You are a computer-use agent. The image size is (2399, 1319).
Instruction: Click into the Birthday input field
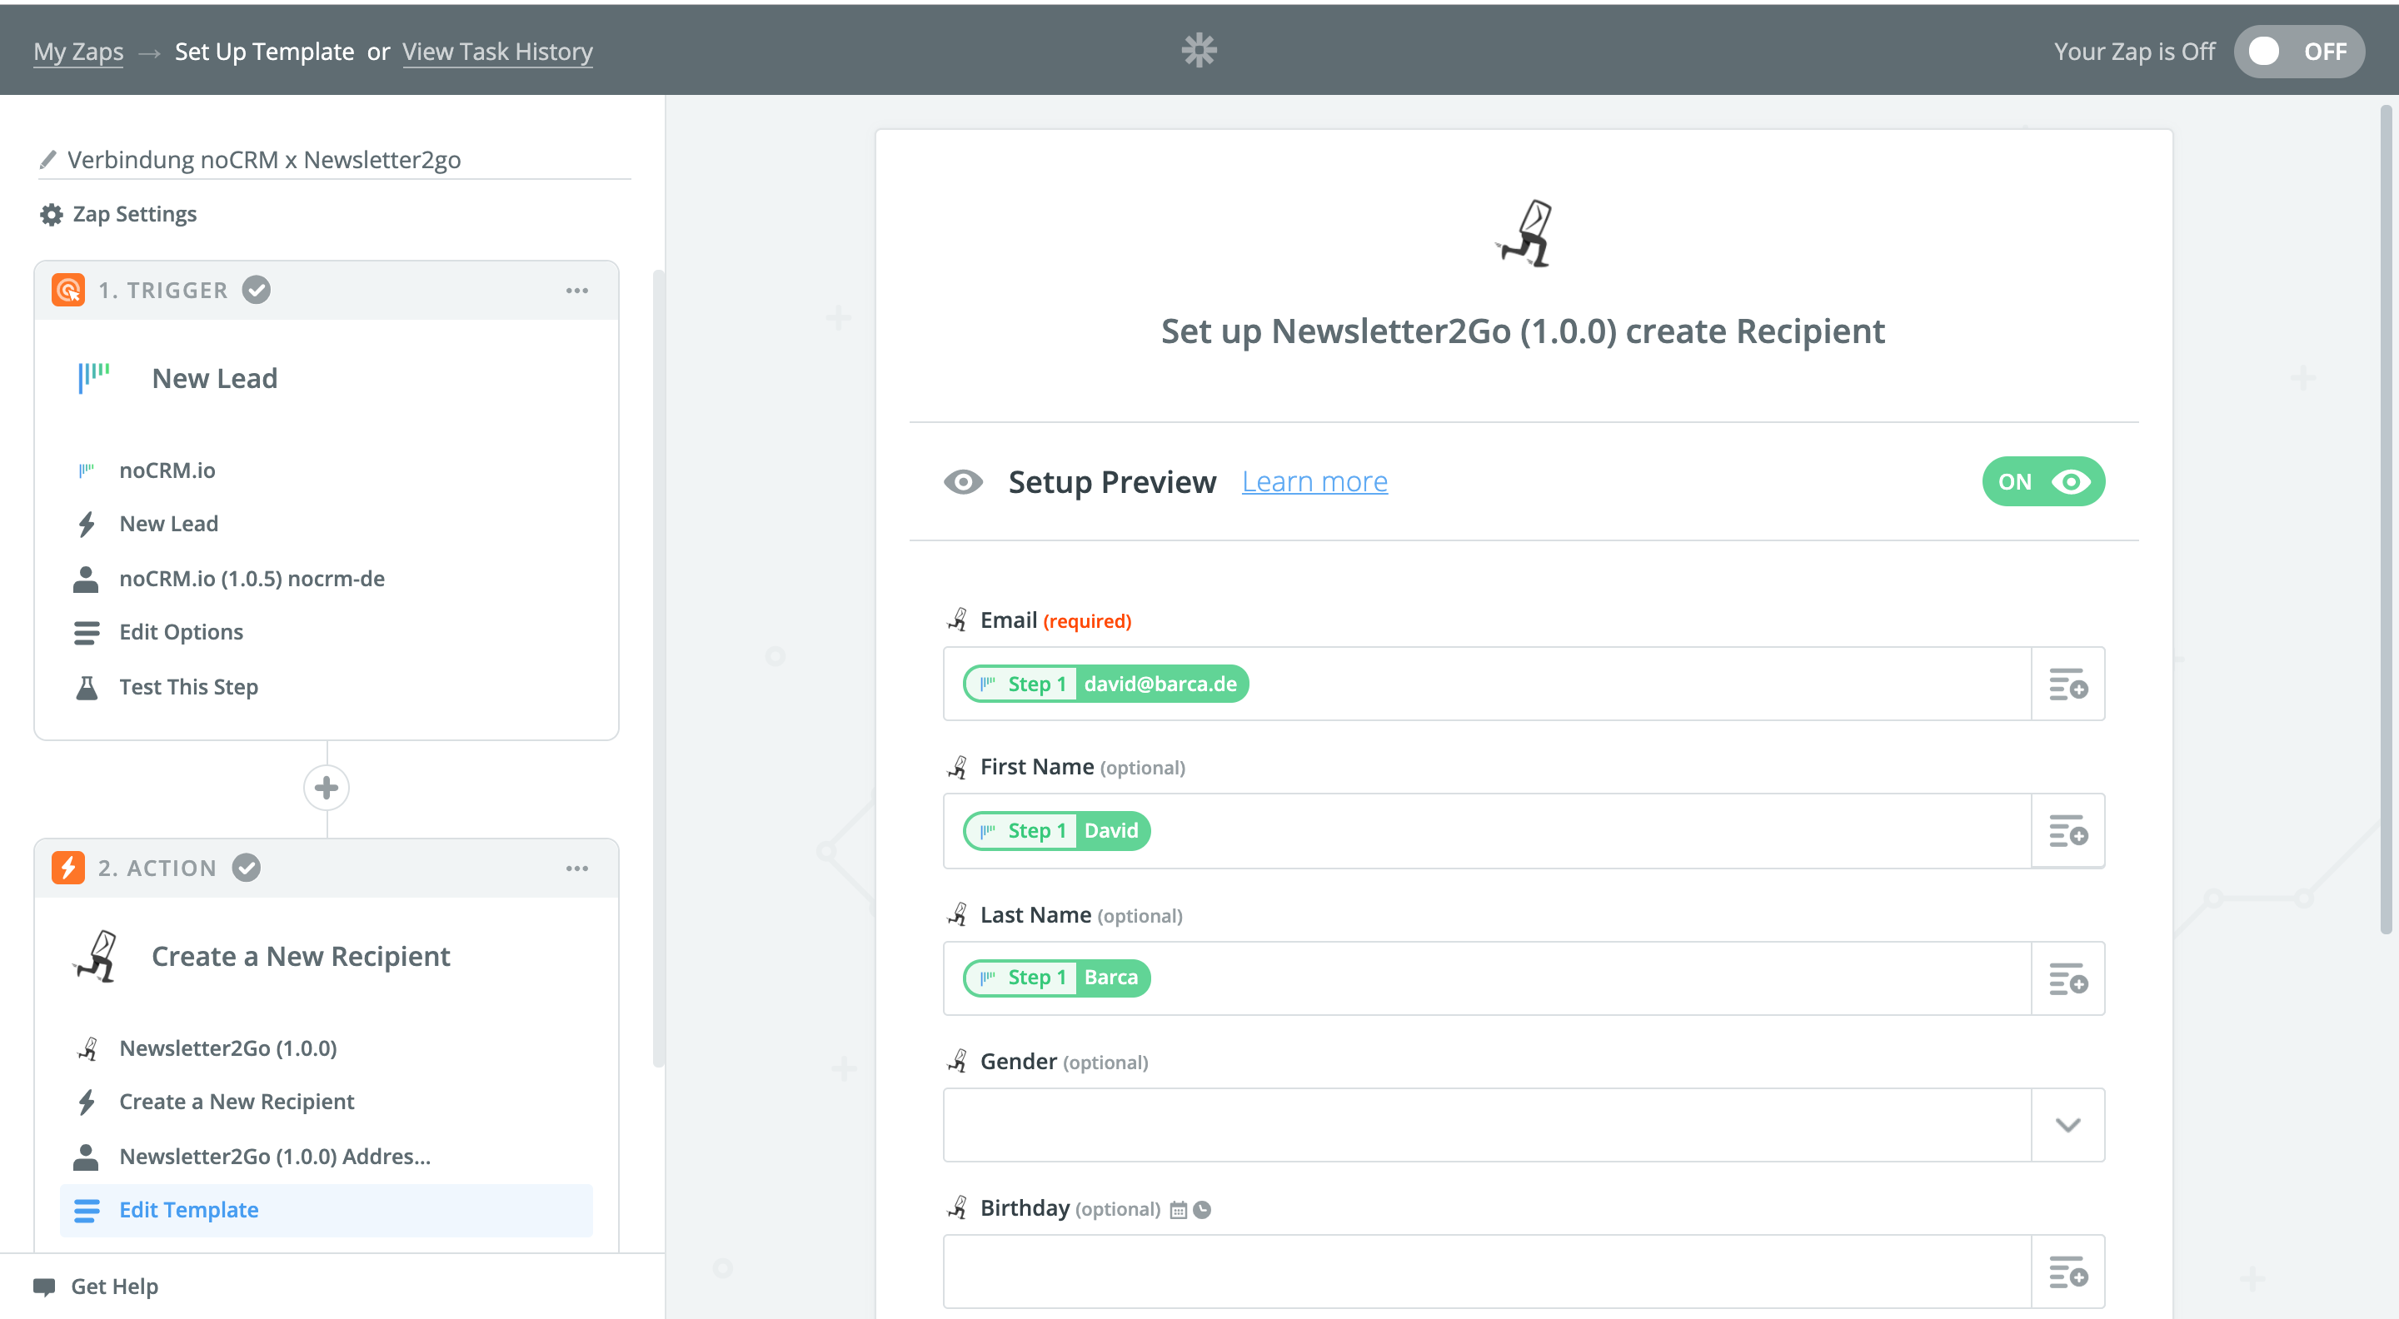click(x=1485, y=1272)
